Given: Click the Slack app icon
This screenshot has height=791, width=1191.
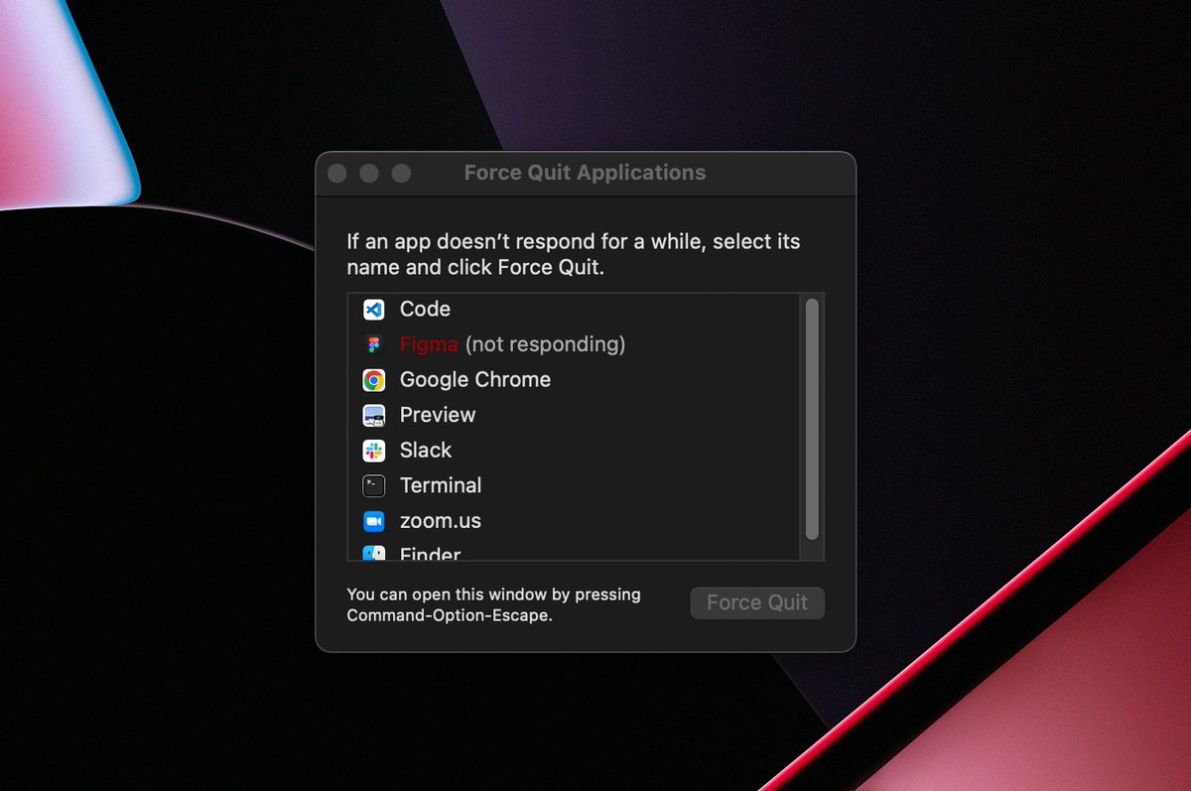Looking at the screenshot, I should click(x=373, y=451).
